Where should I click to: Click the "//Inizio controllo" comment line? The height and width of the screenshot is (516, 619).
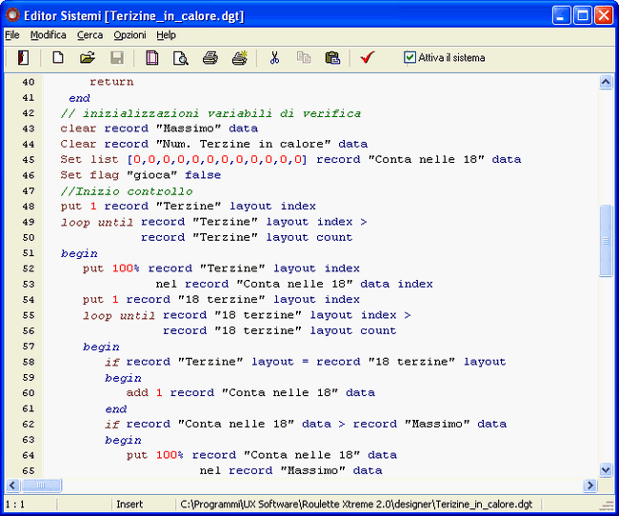coord(127,191)
